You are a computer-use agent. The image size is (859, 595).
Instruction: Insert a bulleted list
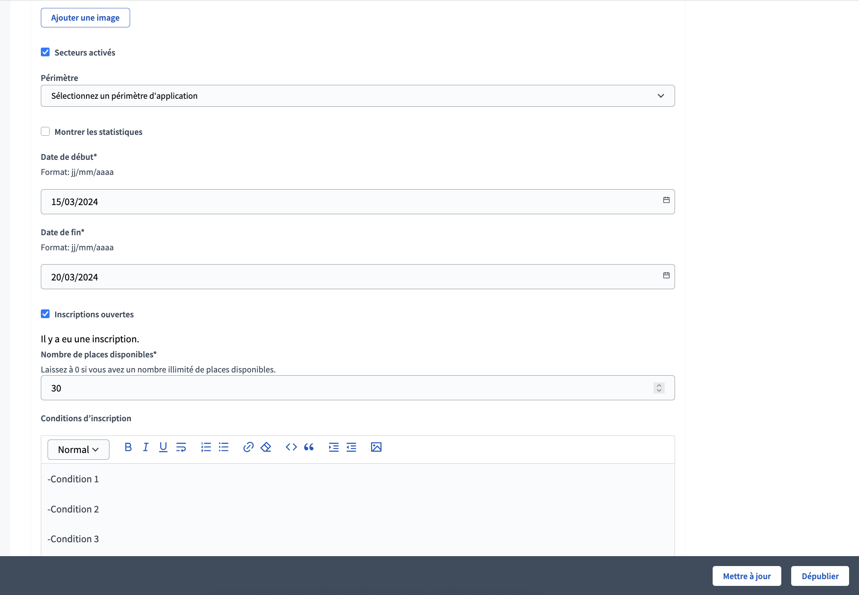(224, 447)
